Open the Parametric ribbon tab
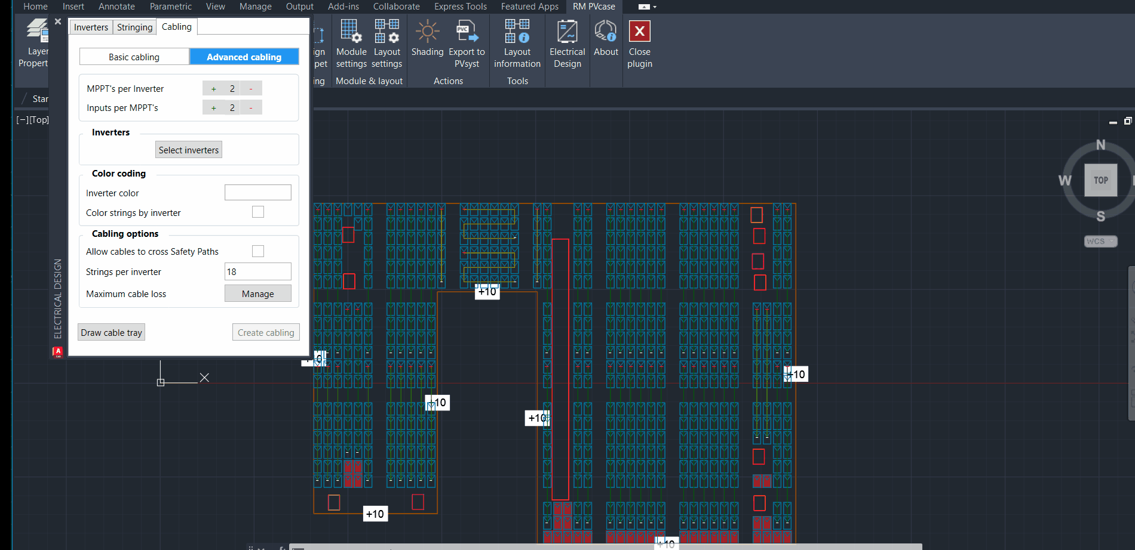Viewport: 1135px width, 550px height. click(170, 7)
